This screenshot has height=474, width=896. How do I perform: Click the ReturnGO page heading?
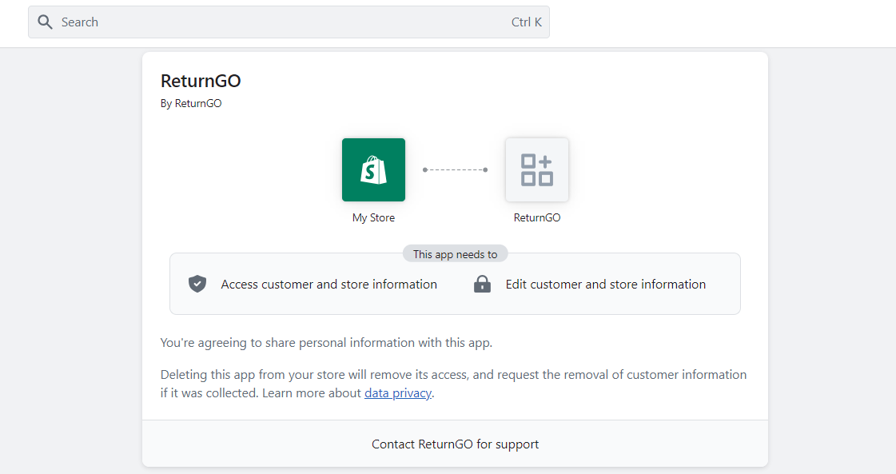tap(201, 82)
